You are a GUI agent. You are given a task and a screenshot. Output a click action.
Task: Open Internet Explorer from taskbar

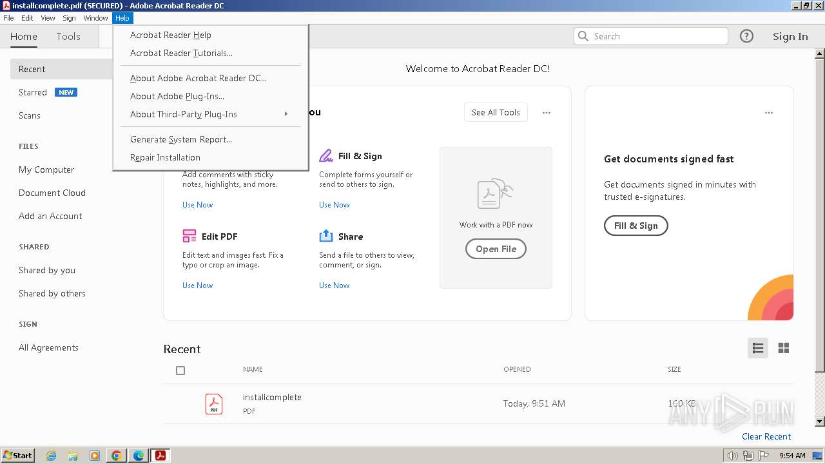[51, 456]
